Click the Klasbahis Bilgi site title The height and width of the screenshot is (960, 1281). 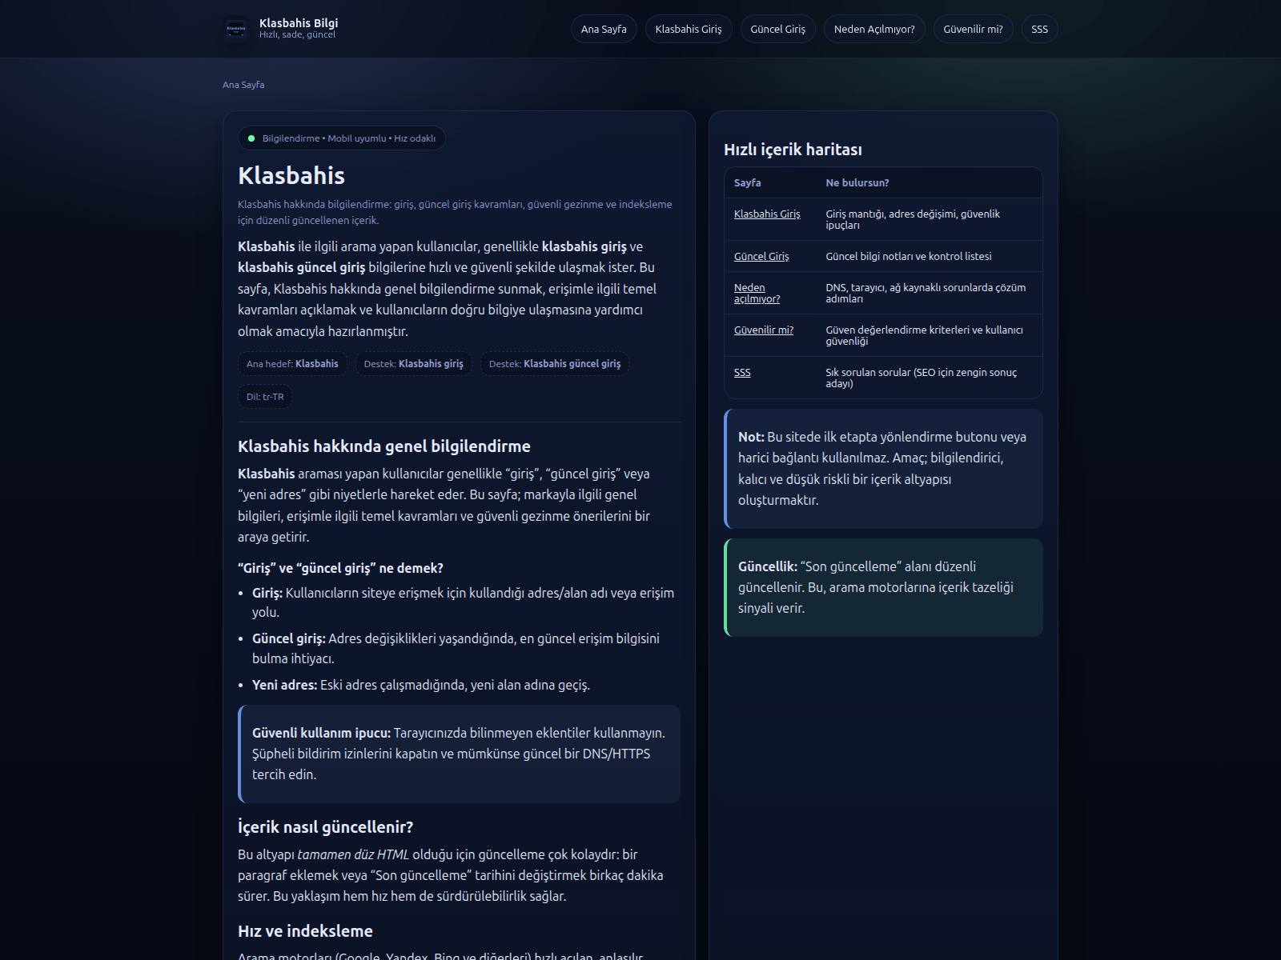tap(299, 23)
